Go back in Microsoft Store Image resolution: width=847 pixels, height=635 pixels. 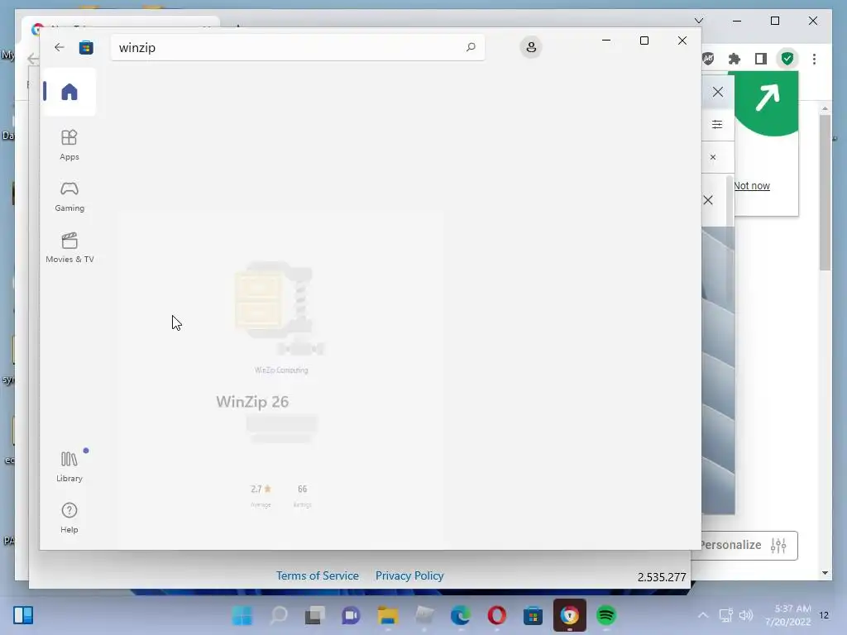(x=59, y=47)
